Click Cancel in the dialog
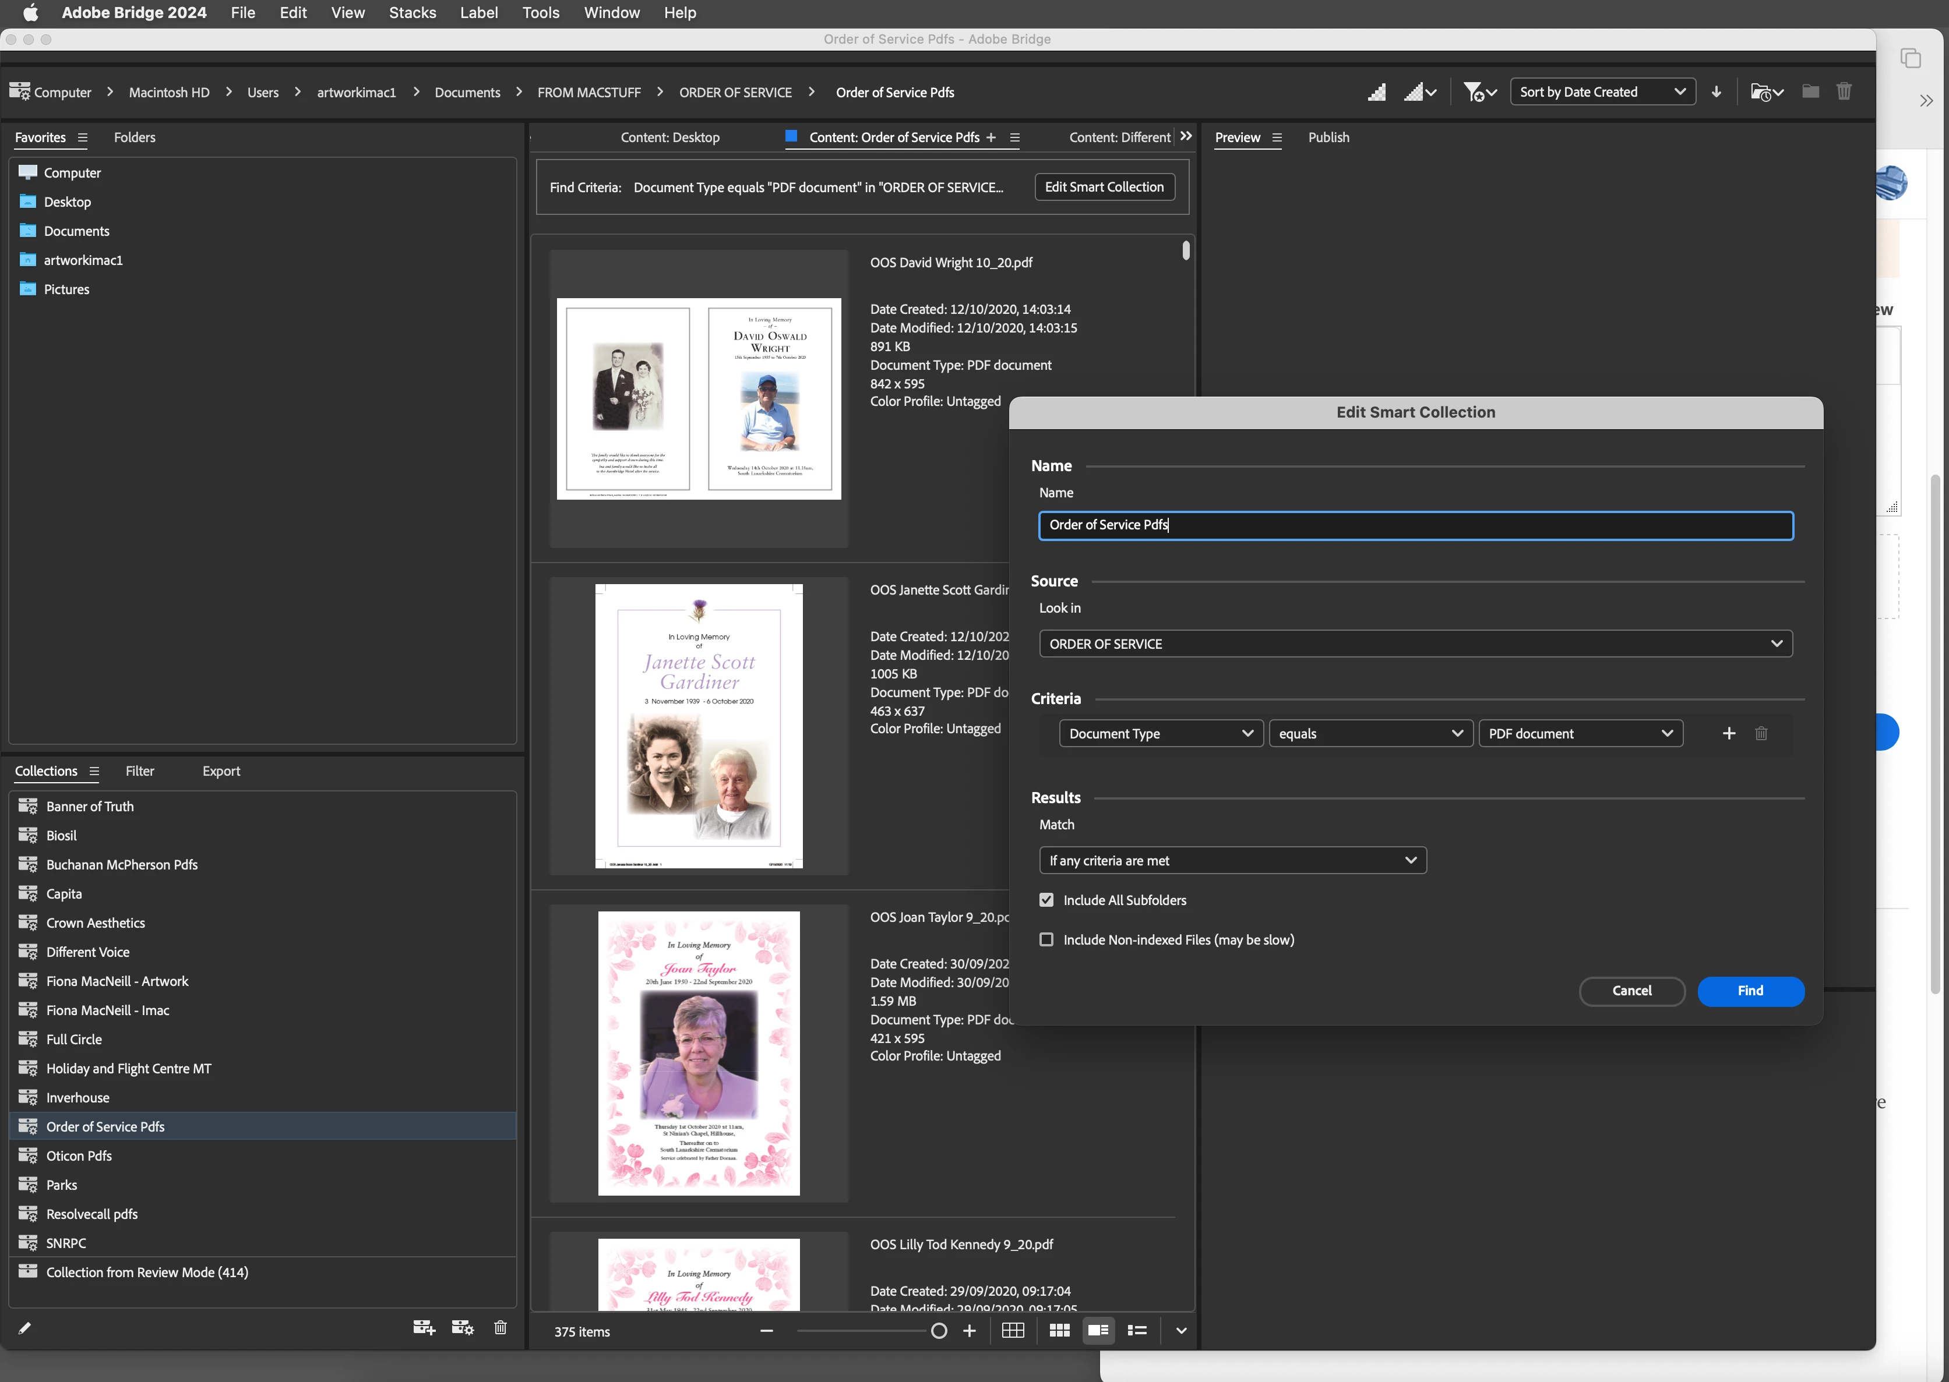Screen dimensions: 1949x1382 tap(1631, 991)
